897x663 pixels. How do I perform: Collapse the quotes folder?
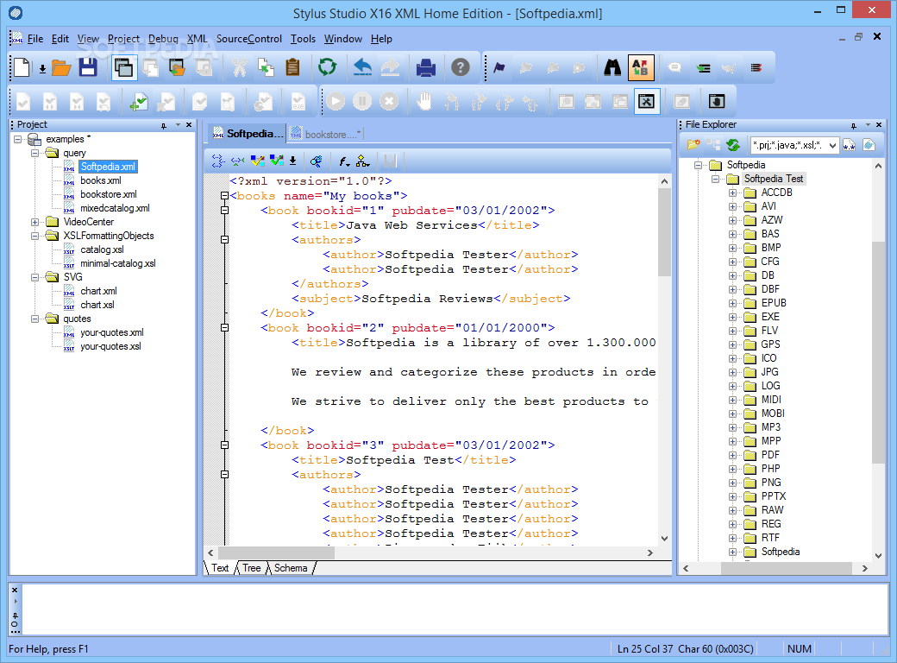(x=34, y=319)
